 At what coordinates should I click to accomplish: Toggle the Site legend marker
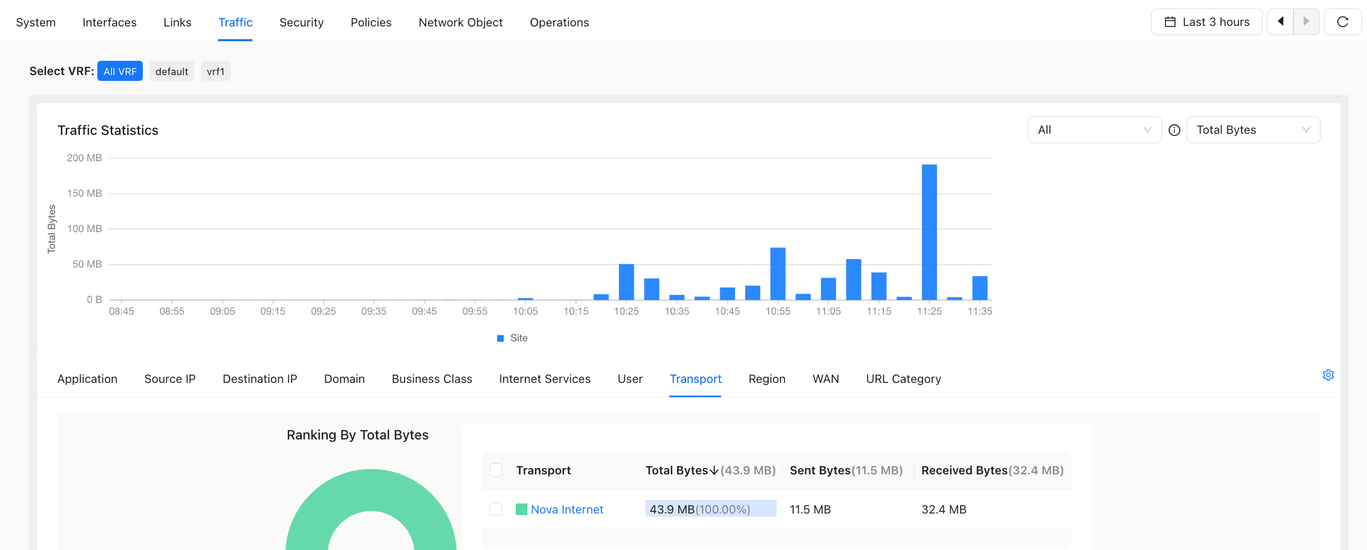[x=500, y=338]
